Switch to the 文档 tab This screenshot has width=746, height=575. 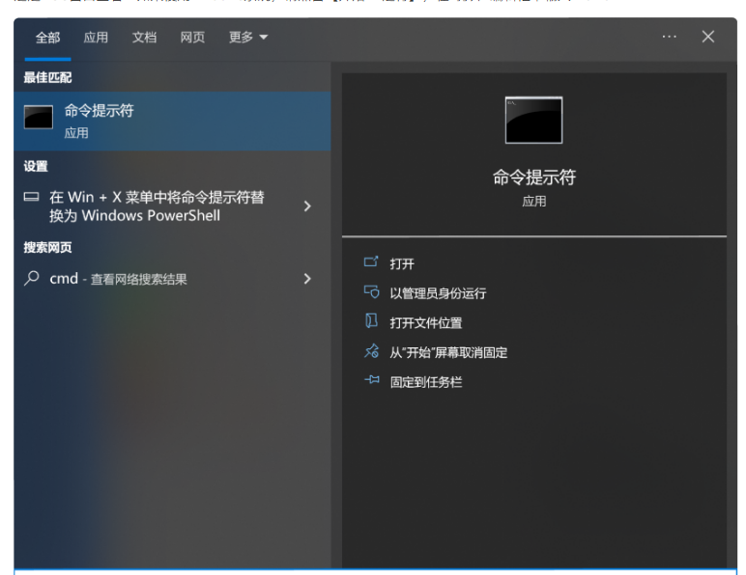(144, 37)
